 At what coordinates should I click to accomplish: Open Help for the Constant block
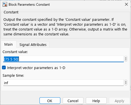coord(96,101)
